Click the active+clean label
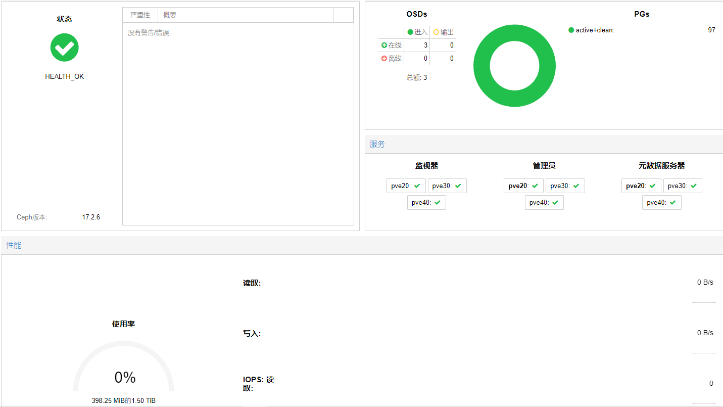This screenshot has width=723, height=407. [595, 30]
